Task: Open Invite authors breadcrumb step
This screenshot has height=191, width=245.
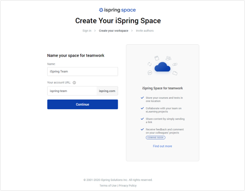Action: coord(145,31)
